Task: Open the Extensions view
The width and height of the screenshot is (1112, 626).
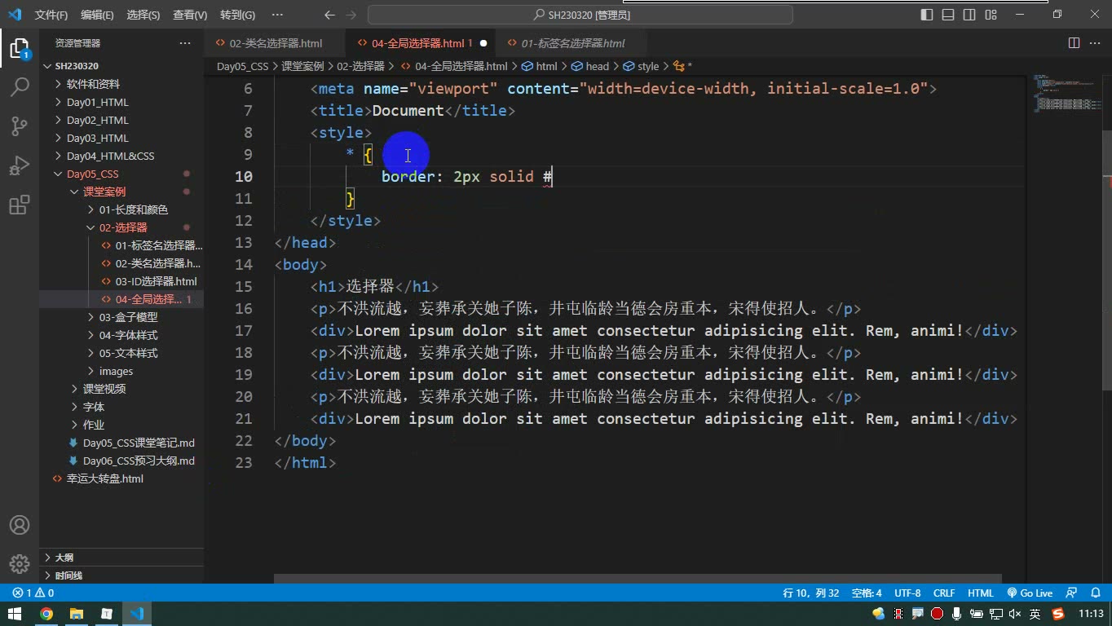Action: [20, 204]
